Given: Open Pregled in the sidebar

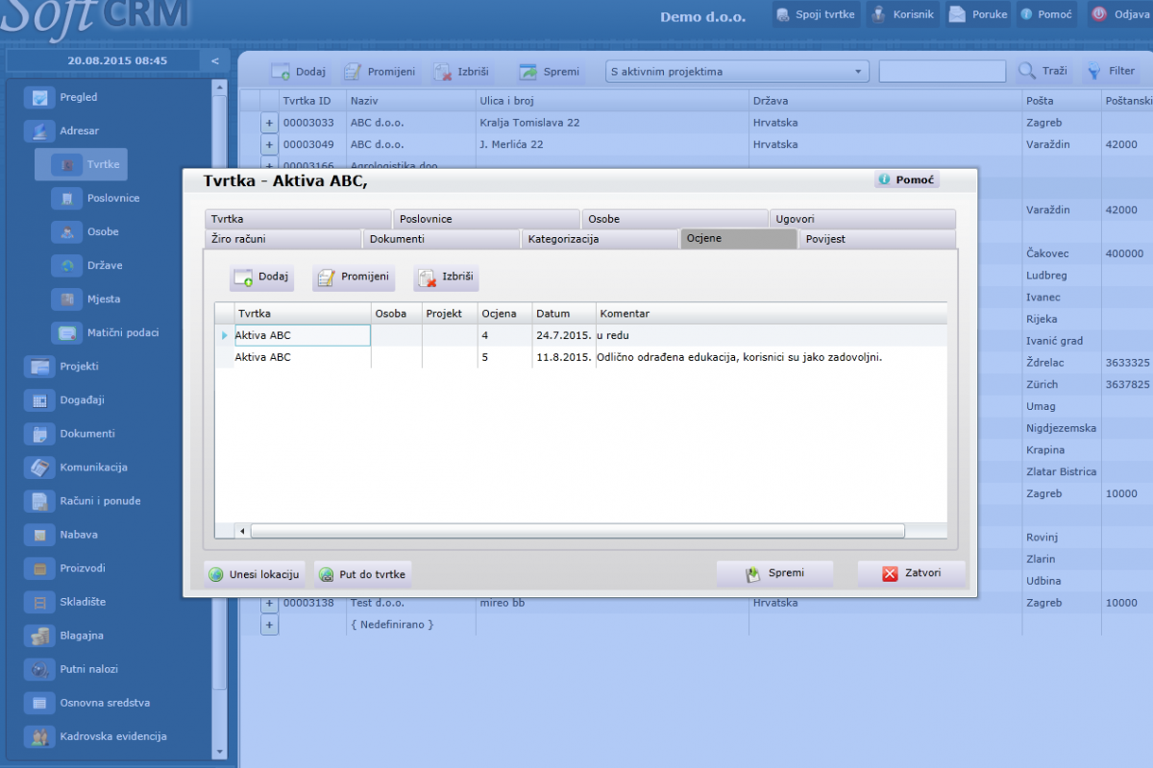Looking at the screenshot, I should click(x=62, y=97).
